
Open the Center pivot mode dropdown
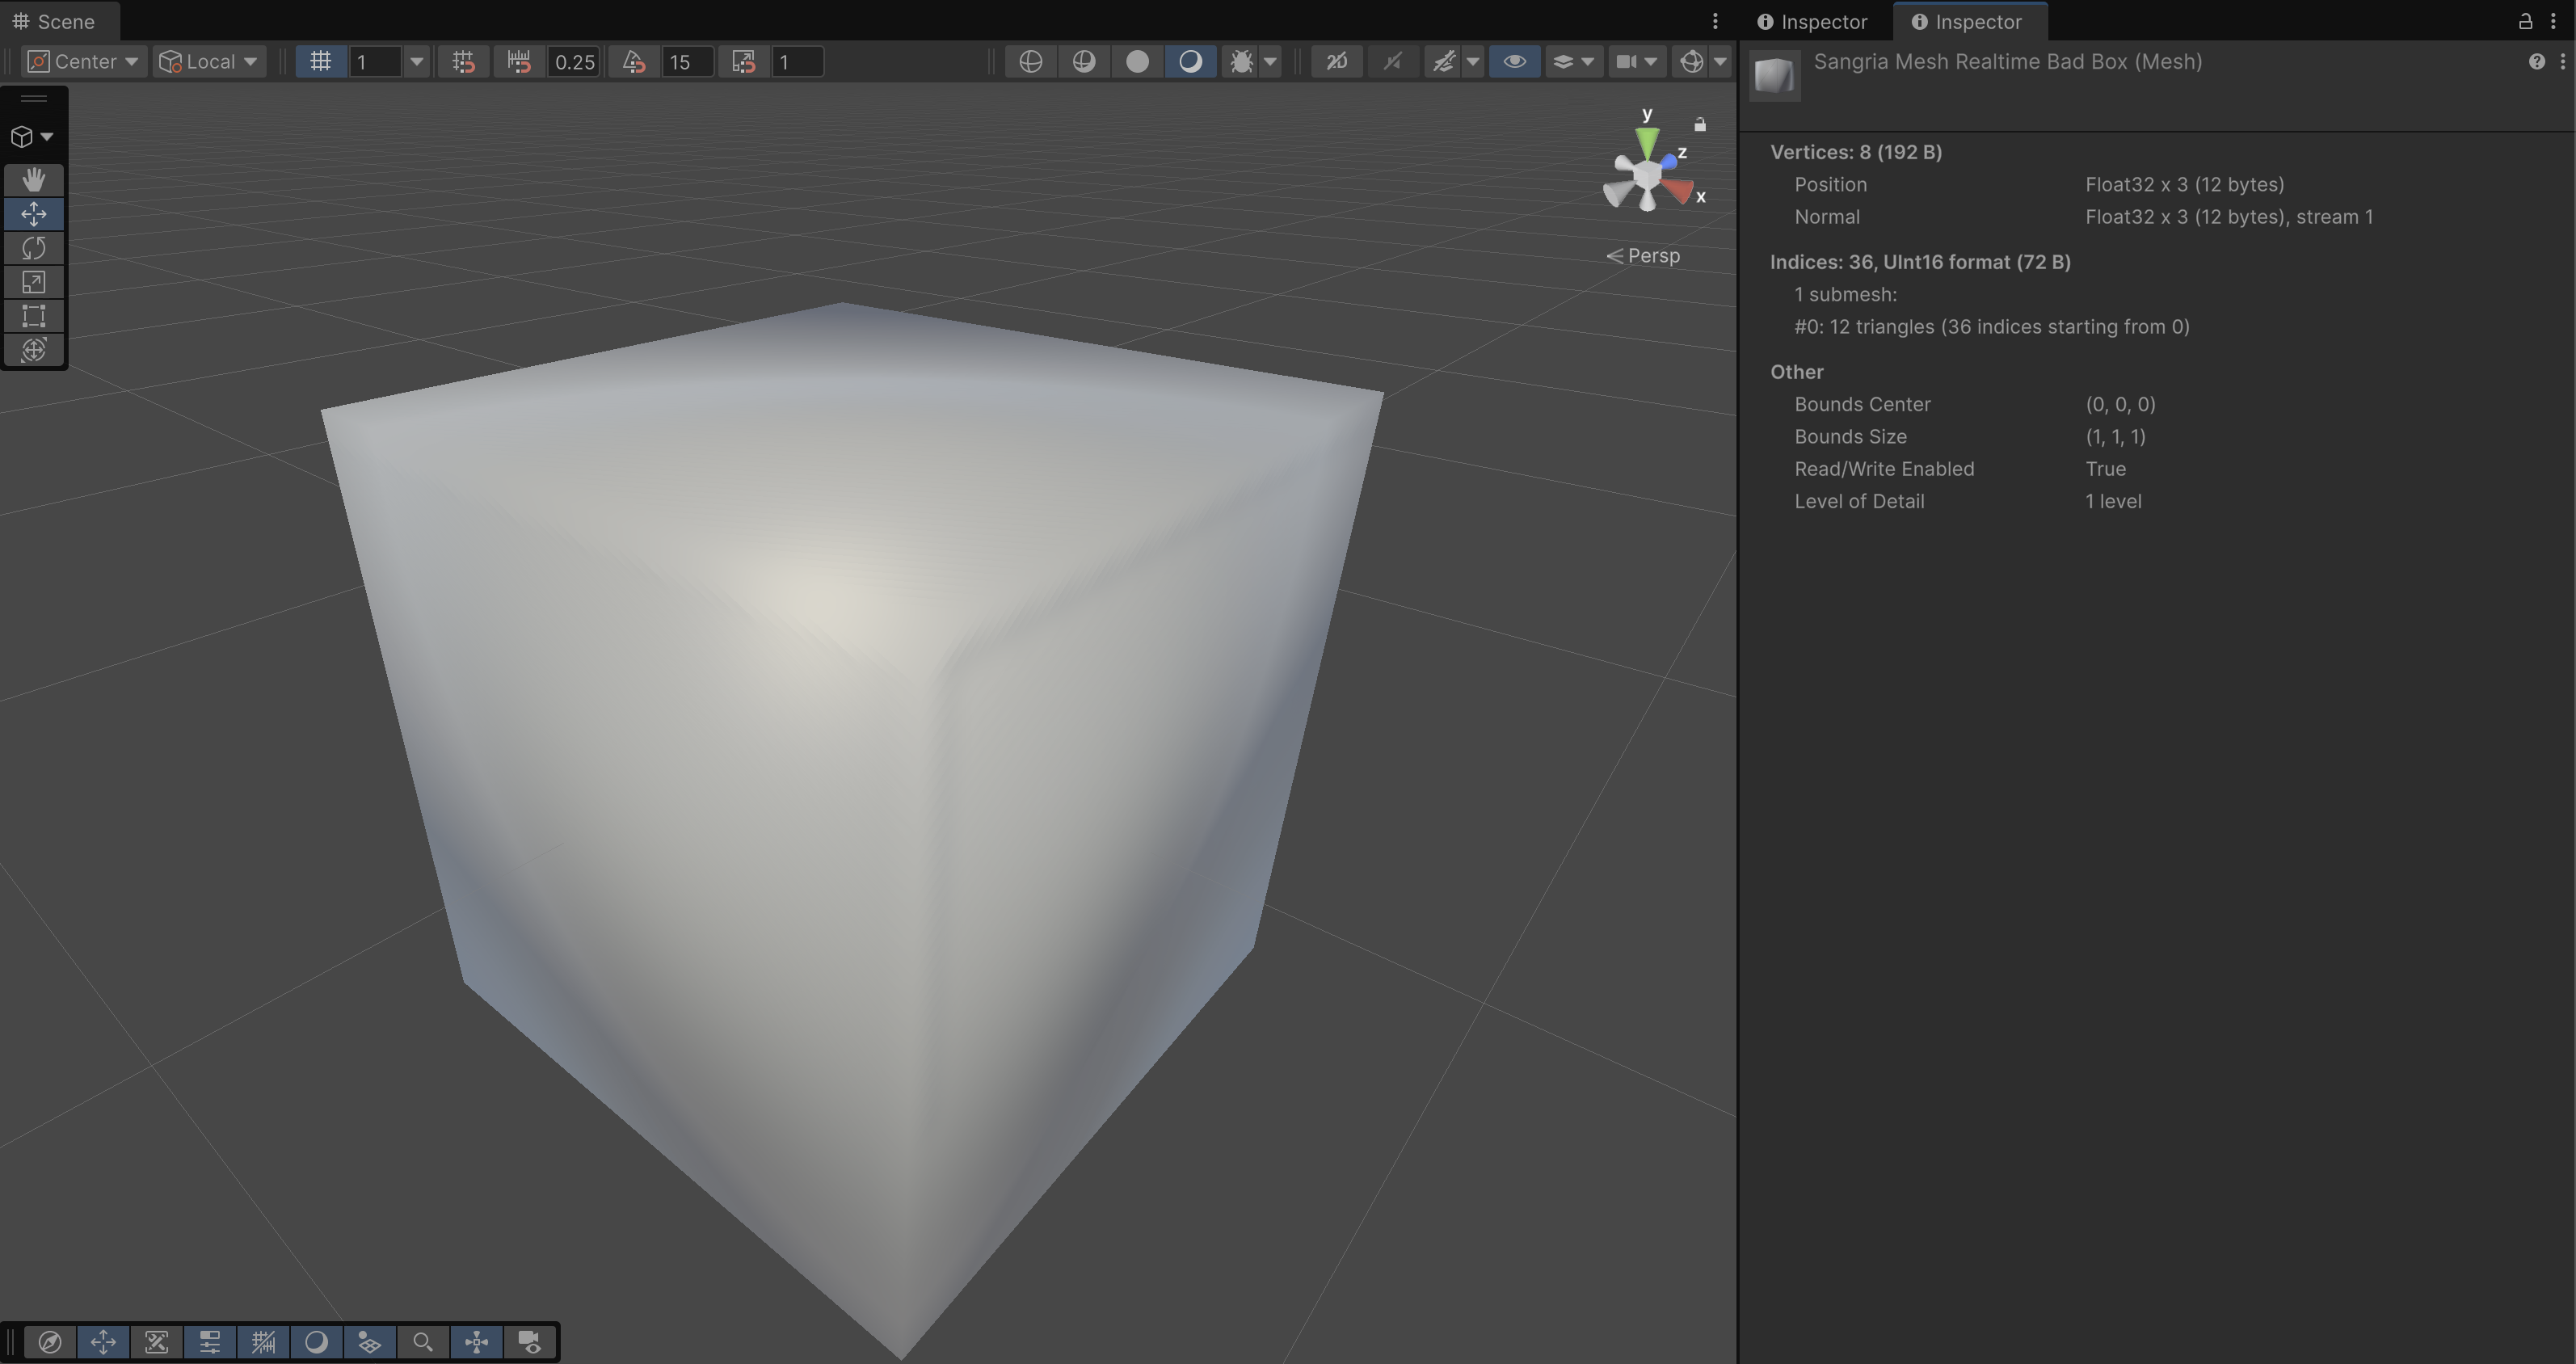(83, 62)
